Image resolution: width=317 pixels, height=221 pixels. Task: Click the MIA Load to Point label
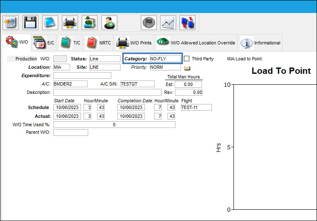tap(245, 59)
